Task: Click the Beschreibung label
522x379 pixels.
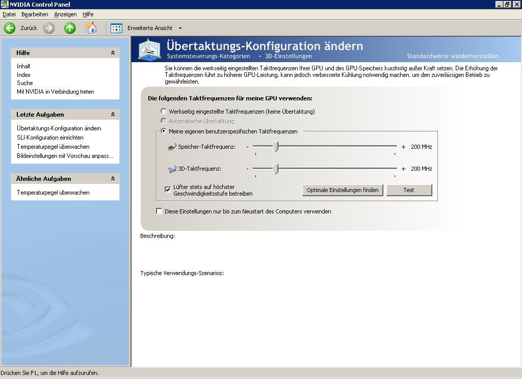Action: [158, 236]
